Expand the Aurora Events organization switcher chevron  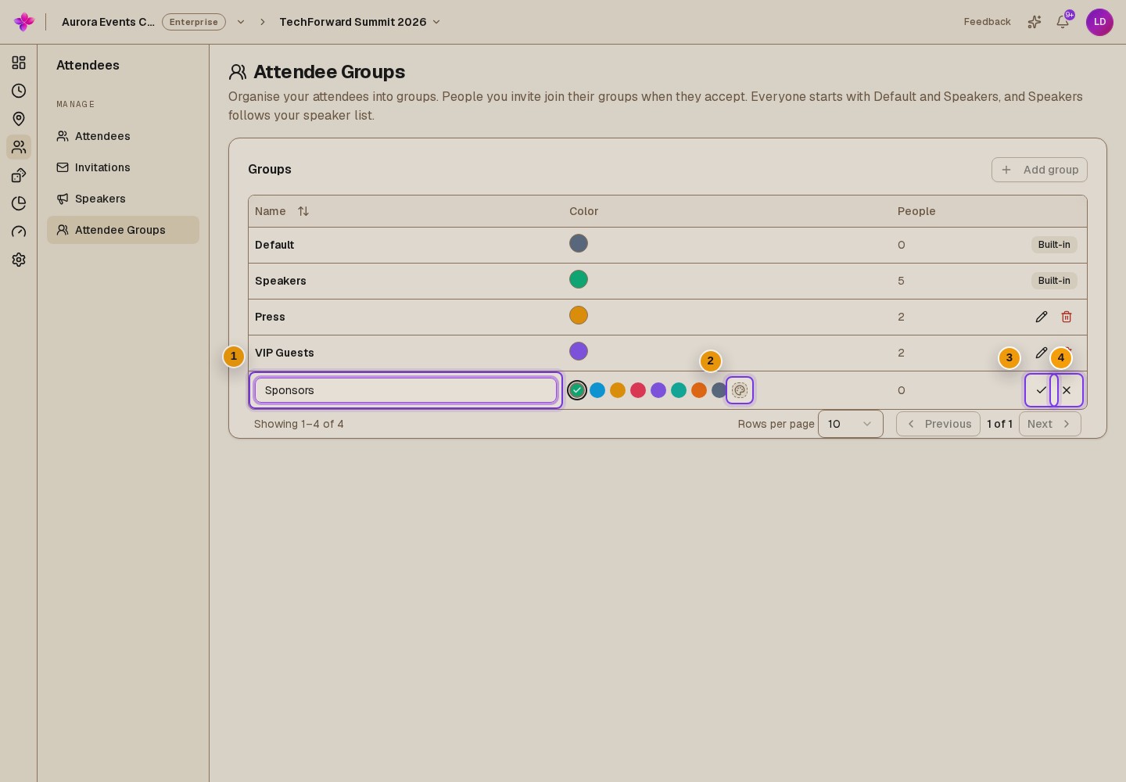pyautogui.click(x=241, y=22)
